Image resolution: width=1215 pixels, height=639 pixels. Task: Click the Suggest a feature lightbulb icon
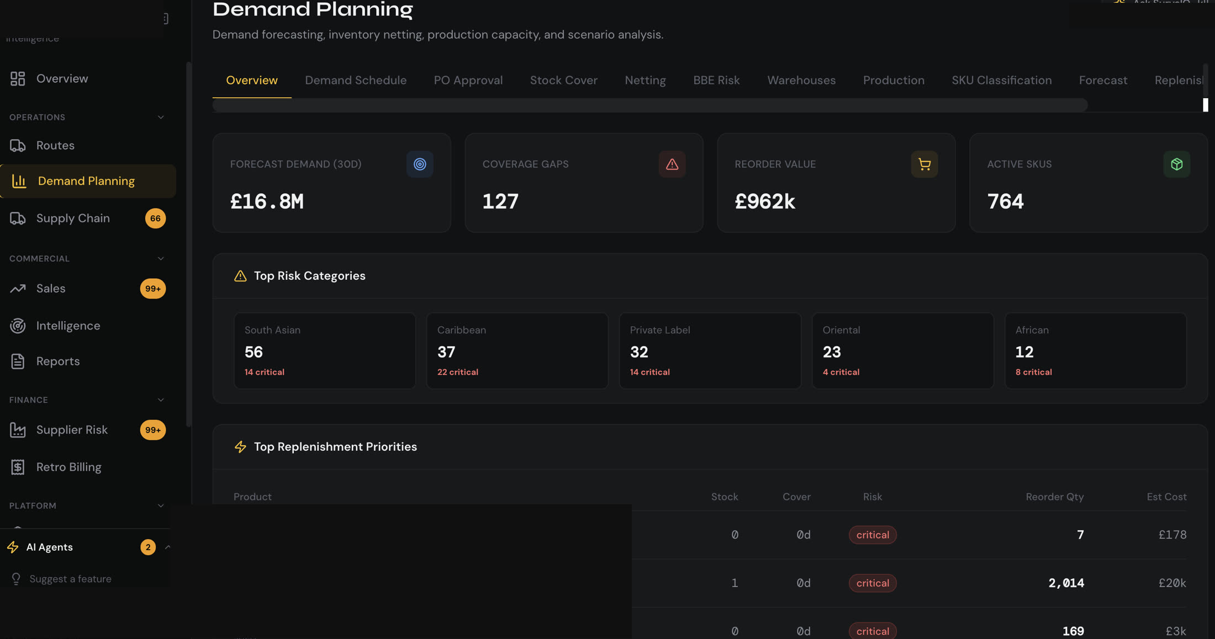click(16, 579)
